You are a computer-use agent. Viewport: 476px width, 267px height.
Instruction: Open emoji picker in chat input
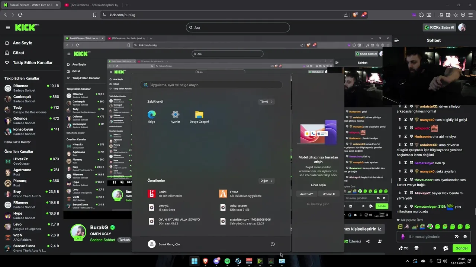pos(465,237)
